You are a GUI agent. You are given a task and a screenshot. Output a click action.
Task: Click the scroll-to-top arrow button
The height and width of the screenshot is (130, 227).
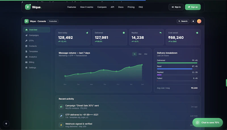click(6, 124)
